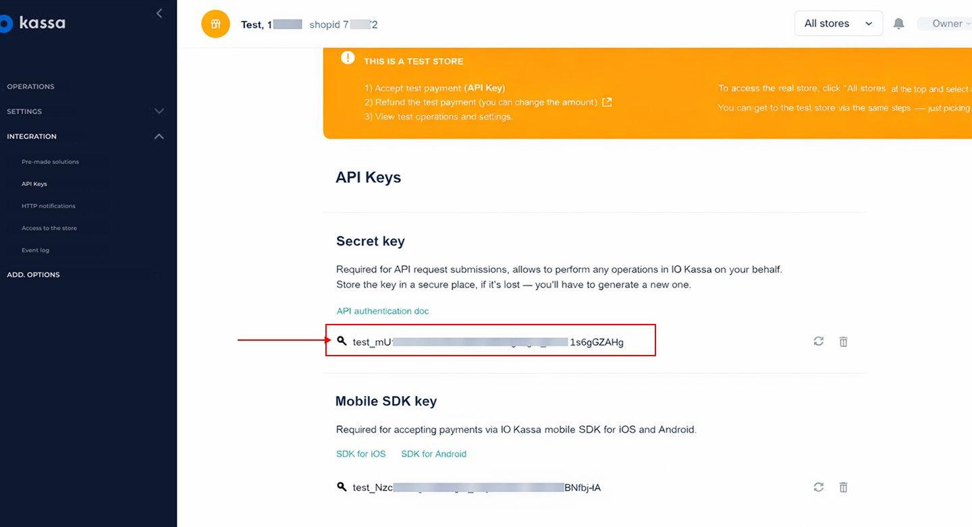
Task: Select HTTP notifications in the sidebar
Action: click(49, 206)
